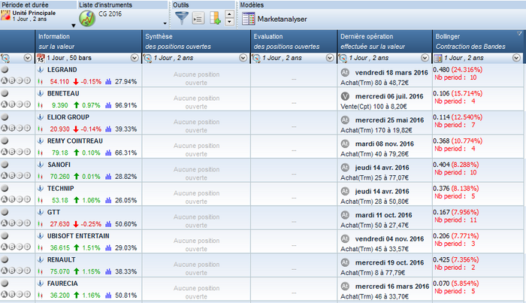Click the filter funnel tool icon
The width and height of the screenshot is (526, 303).
pos(182,18)
